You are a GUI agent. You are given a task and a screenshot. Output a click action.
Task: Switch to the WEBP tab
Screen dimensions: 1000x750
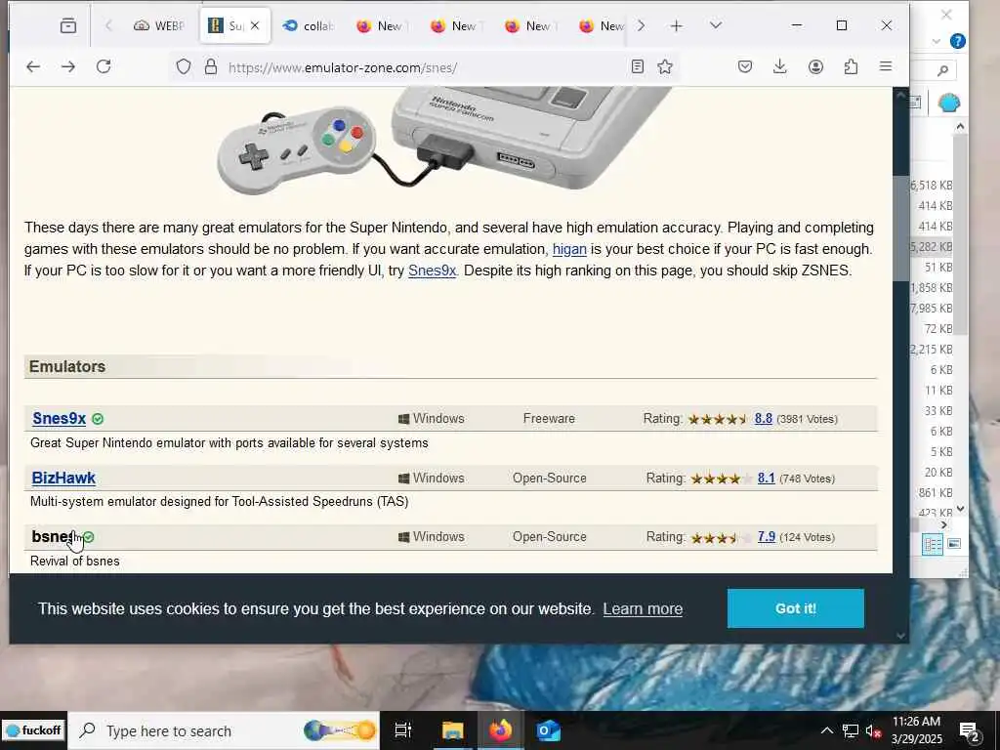pyautogui.click(x=159, y=25)
